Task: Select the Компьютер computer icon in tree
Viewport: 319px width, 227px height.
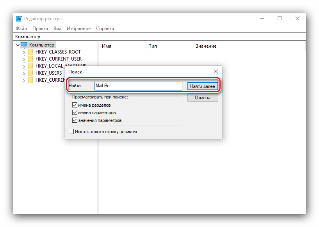Action: click(25, 45)
